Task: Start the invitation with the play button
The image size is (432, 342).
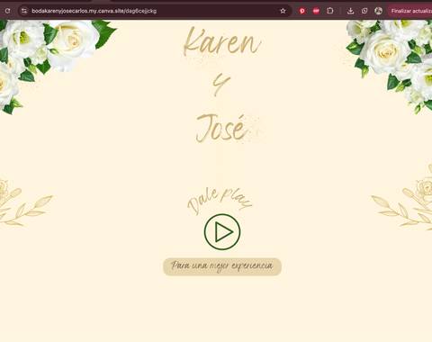Action: click(x=222, y=232)
